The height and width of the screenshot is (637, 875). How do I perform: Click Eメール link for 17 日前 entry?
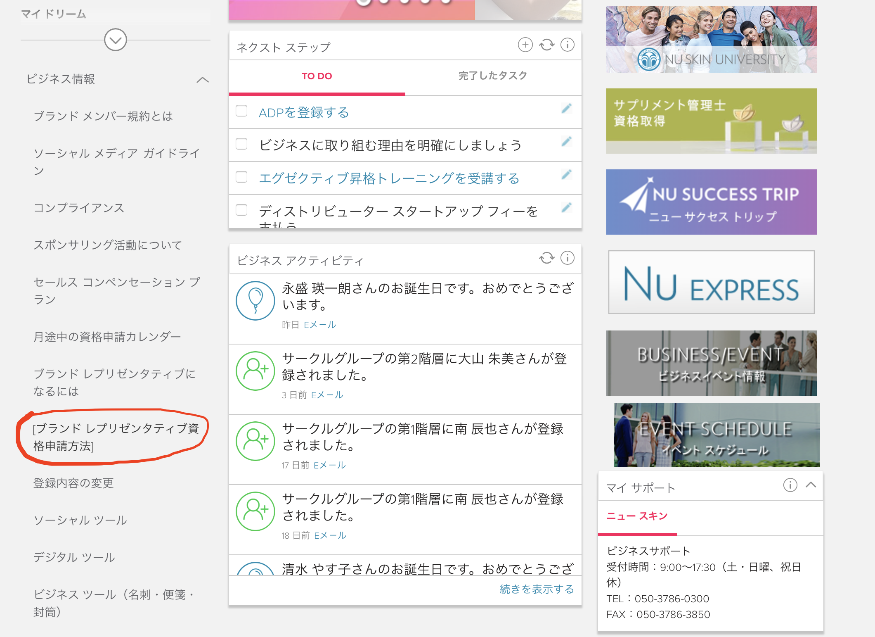coord(330,465)
